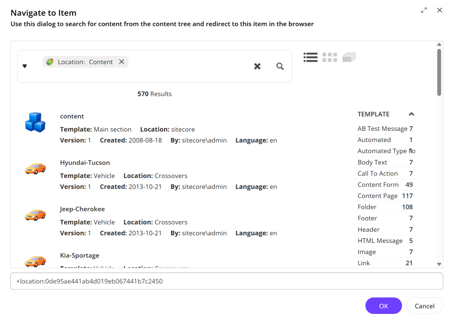Click the 570 Results count text

(154, 94)
